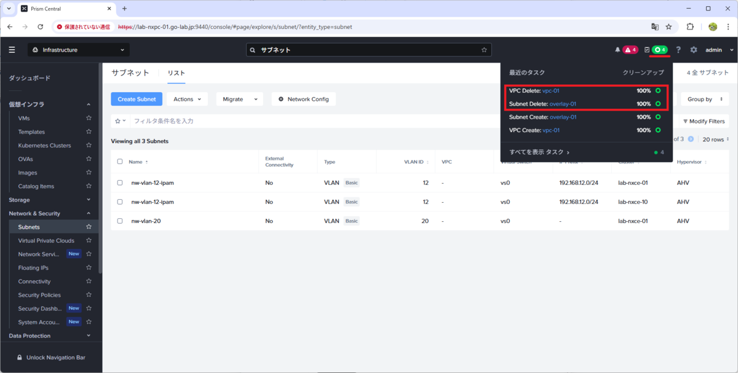Select all subnets with header checkbox
The image size is (738, 373).
[x=120, y=162]
